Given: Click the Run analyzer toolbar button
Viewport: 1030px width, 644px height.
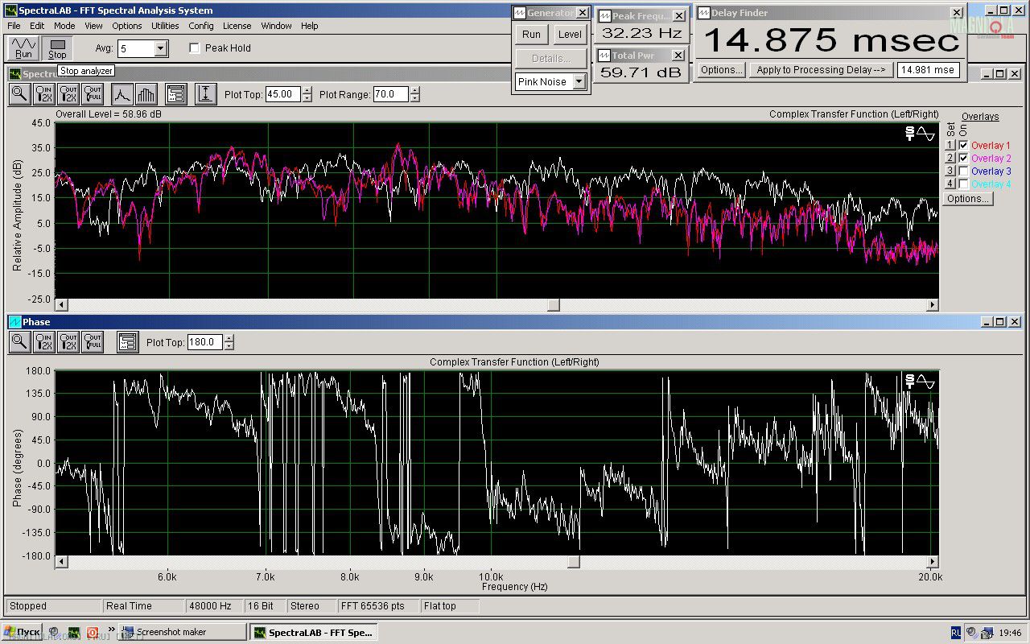Looking at the screenshot, I should pos(24,48).
